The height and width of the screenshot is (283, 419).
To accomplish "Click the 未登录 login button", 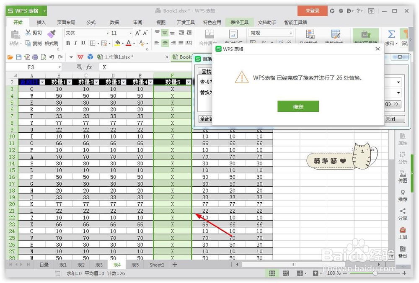I will point(313,11).
